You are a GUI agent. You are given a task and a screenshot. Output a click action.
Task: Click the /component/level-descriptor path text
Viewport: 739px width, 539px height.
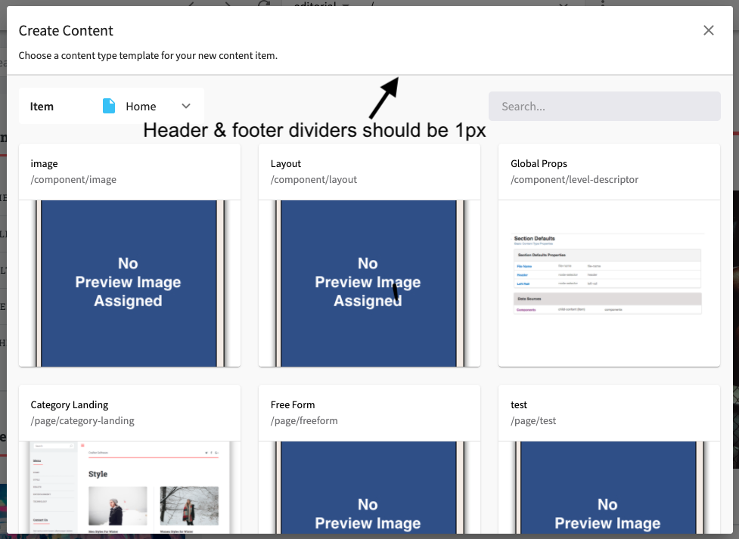575,179
